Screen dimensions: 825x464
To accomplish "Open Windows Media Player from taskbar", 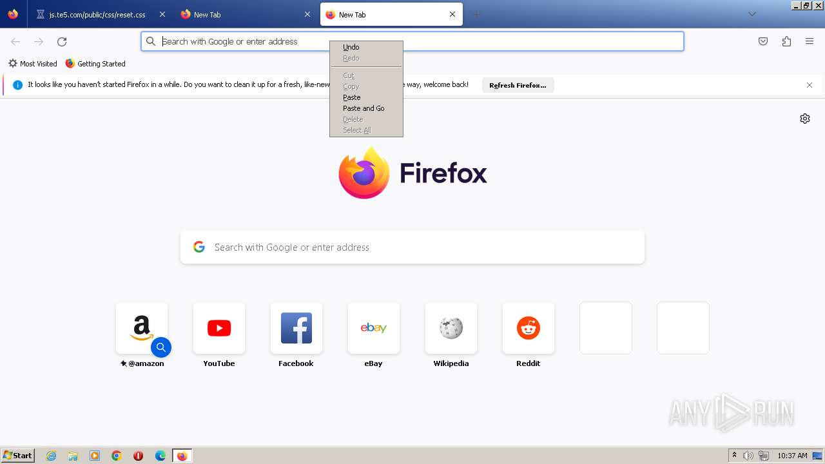I will pos(95,456).
